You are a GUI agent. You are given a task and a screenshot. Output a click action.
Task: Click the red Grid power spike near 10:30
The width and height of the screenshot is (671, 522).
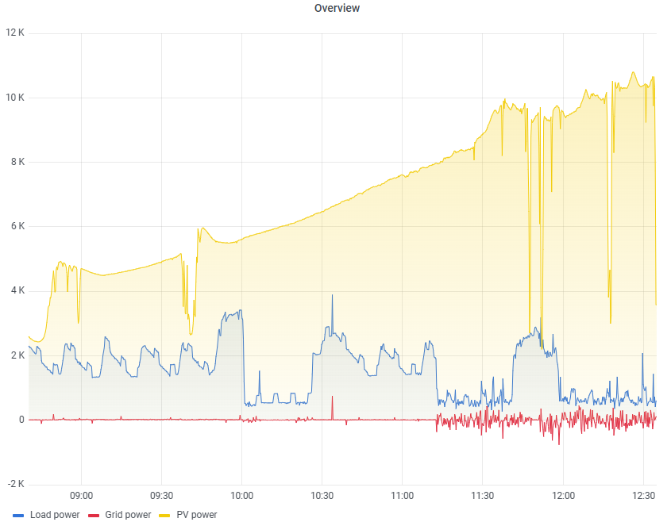coord(333,399)
